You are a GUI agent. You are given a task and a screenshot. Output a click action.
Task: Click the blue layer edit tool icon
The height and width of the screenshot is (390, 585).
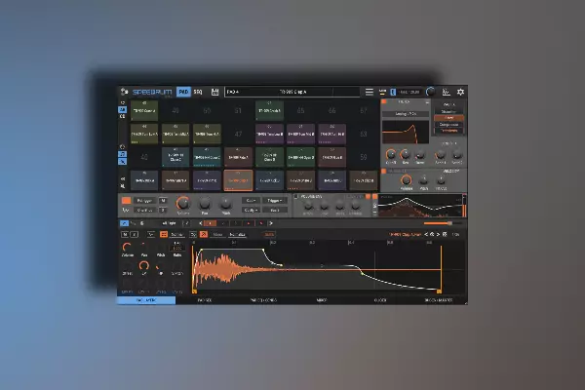click(124, 223)
